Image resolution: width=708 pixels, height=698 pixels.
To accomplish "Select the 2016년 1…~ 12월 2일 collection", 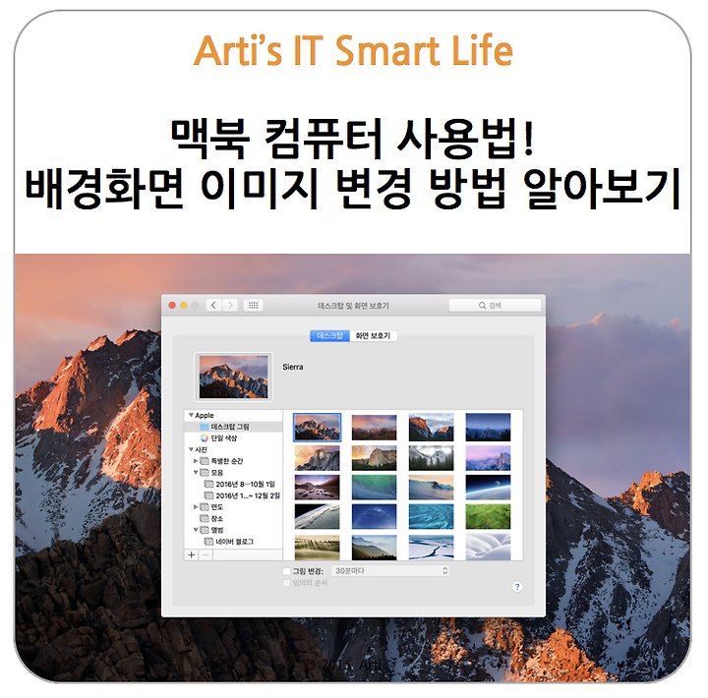I will [x=234, y=495].
